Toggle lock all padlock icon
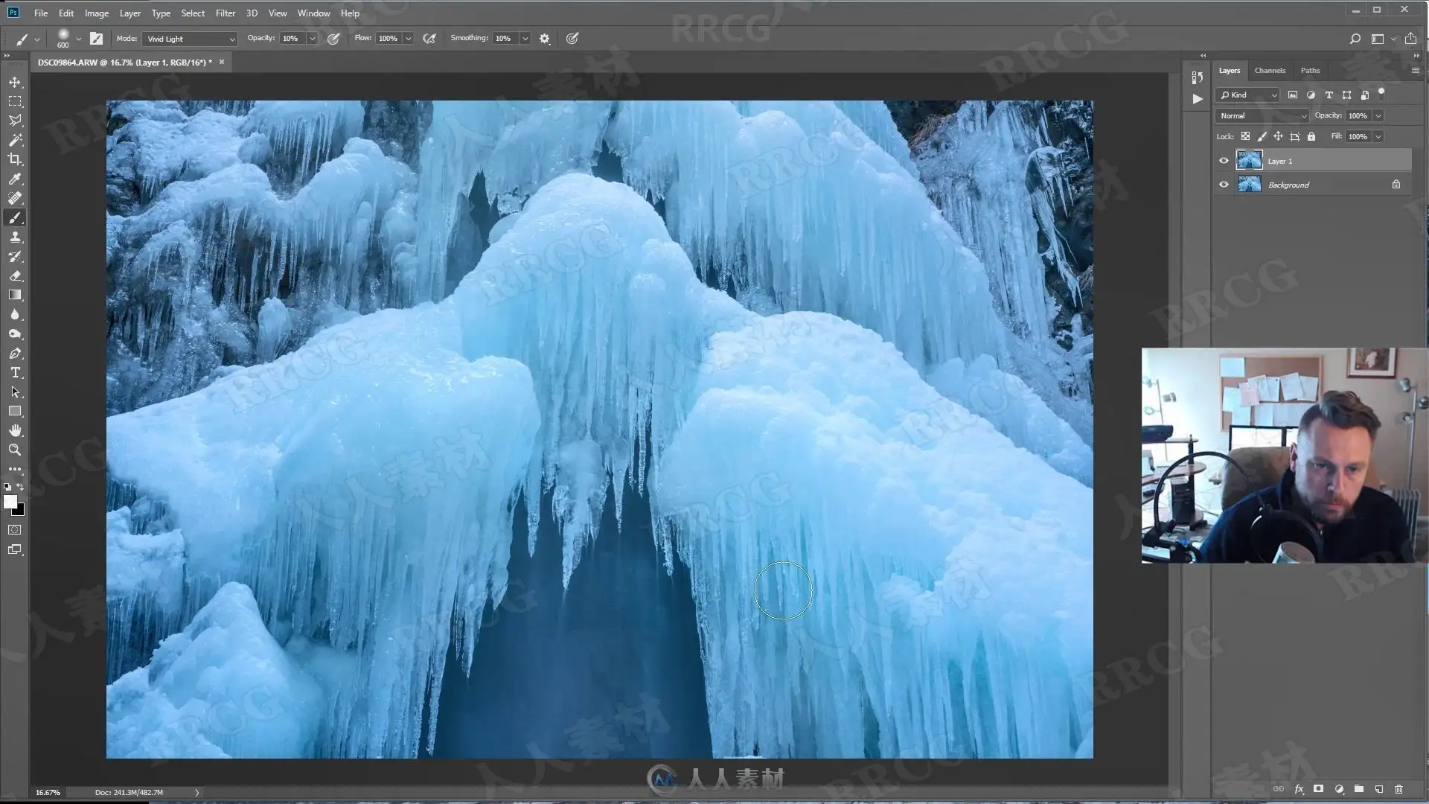Image resolution: width=1429 pixels, height=804 pixels. (x=1311, y=136)
